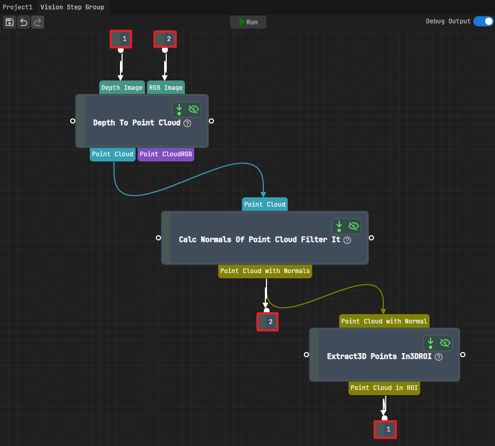This screenshot has height=446, width=495.
Task: Run the vision project
Action: click(248, 22)
